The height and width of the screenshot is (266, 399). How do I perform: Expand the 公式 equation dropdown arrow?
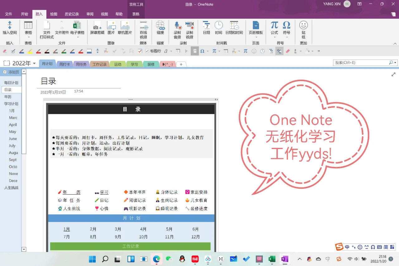tap(274, 37)
